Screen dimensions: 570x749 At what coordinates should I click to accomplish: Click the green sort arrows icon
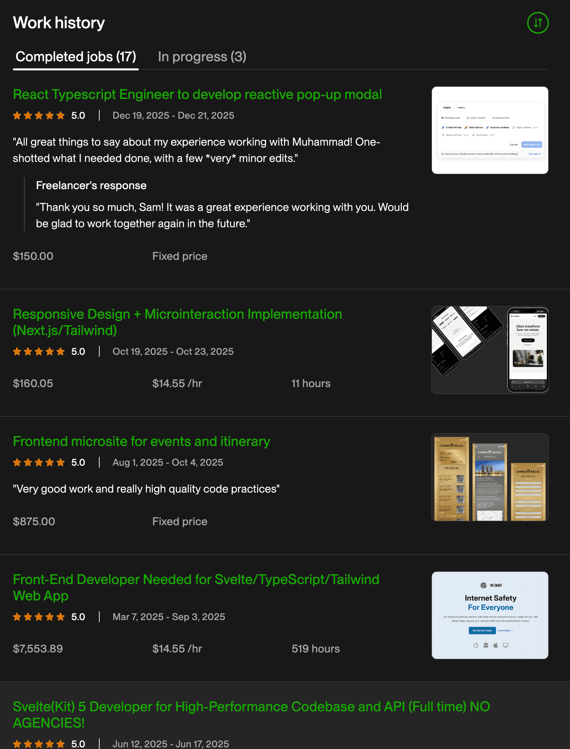coord(538,23)
